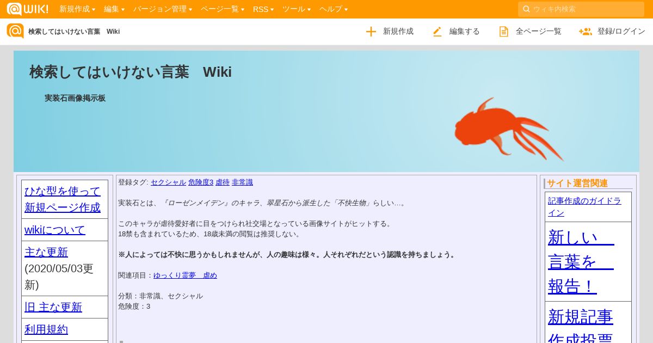
Task: Open the ヘルプ dropdown menu
Action: point(334,9)
